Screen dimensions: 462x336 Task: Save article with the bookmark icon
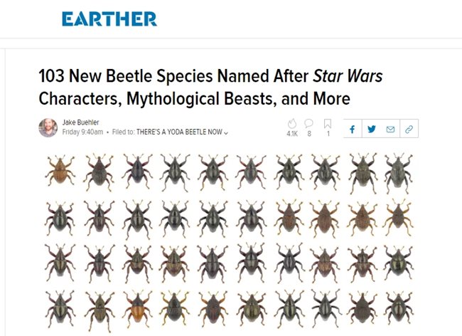coord(328,124)
